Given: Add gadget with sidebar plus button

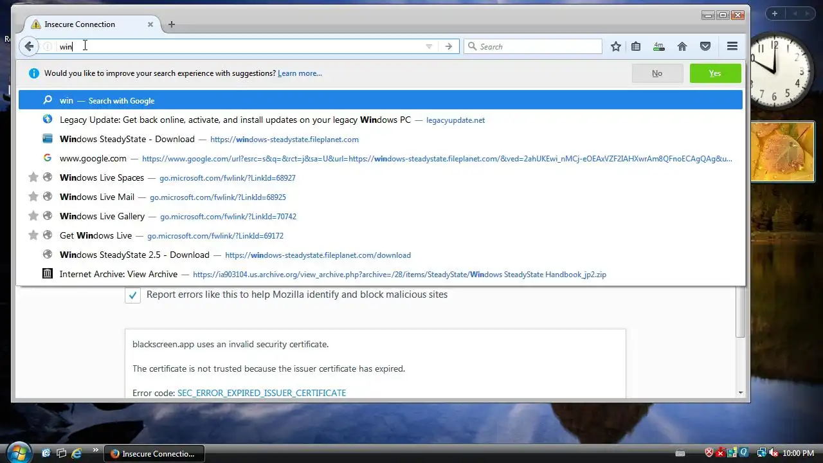Looking at the screenshot, I should (x=775, y=14).
